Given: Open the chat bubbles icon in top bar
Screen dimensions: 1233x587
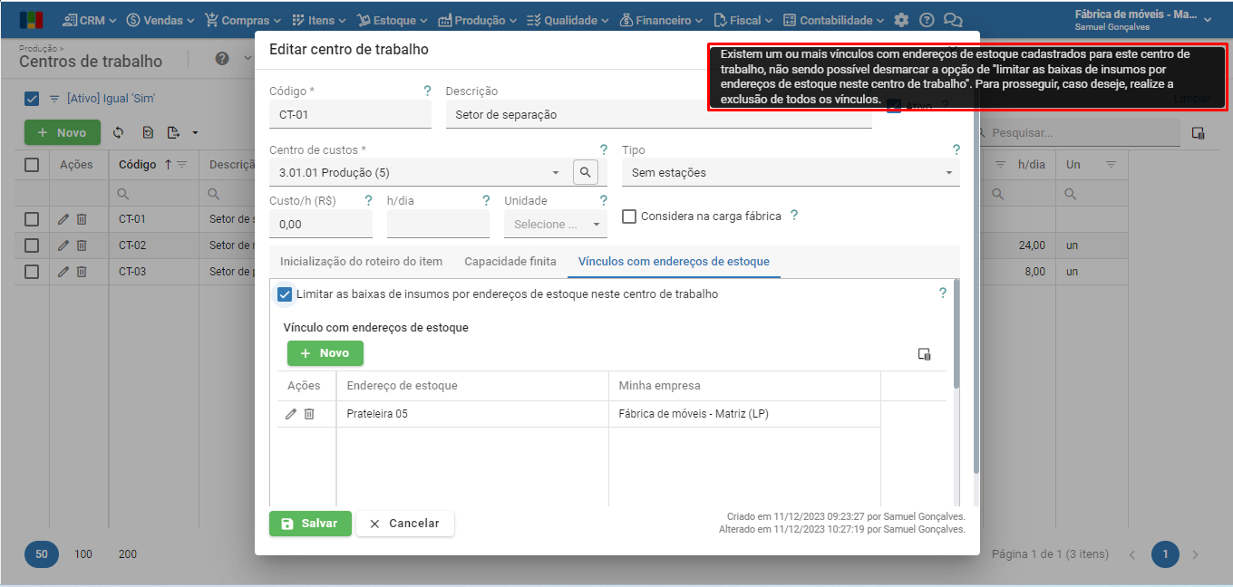Looking at the screenshot, I should (x=953, y=20).
